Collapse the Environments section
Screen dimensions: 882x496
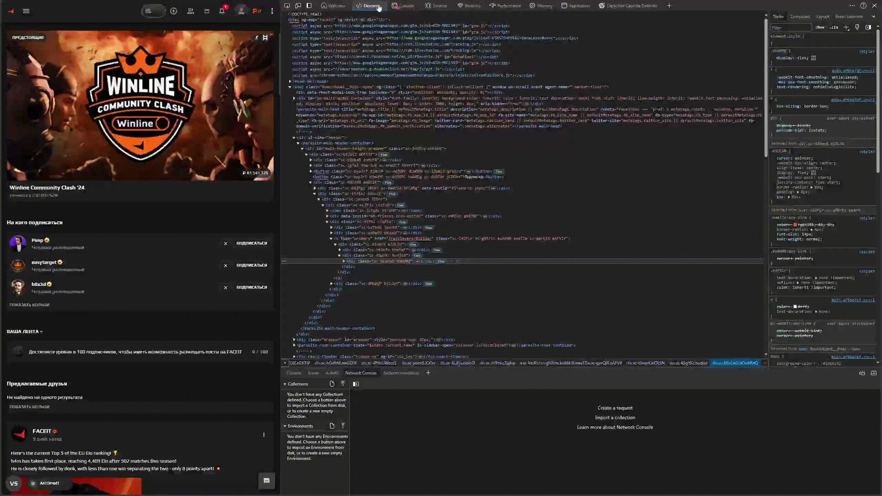[285, 426]
